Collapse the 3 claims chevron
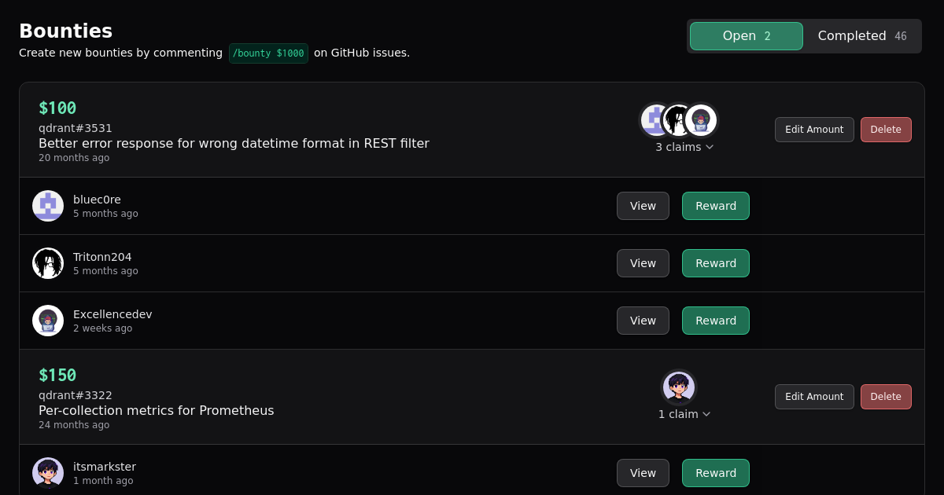This screenshot has height=495, width=944. pos(710,147)
